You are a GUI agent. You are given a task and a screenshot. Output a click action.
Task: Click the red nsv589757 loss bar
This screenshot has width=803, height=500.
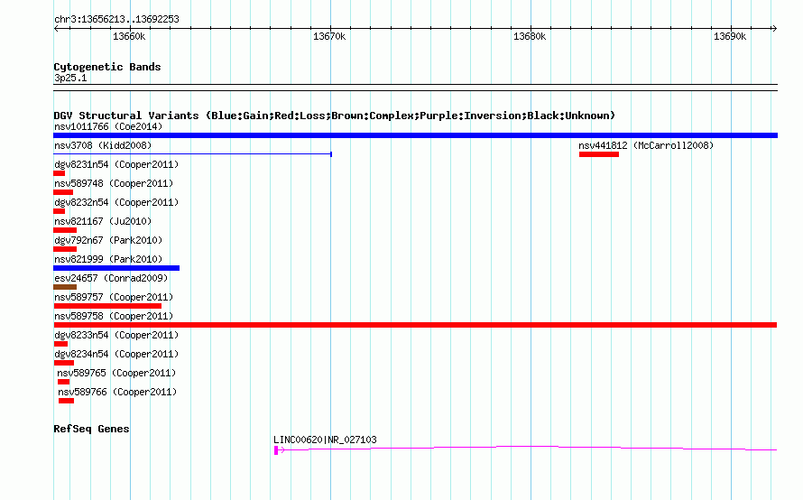107,306
